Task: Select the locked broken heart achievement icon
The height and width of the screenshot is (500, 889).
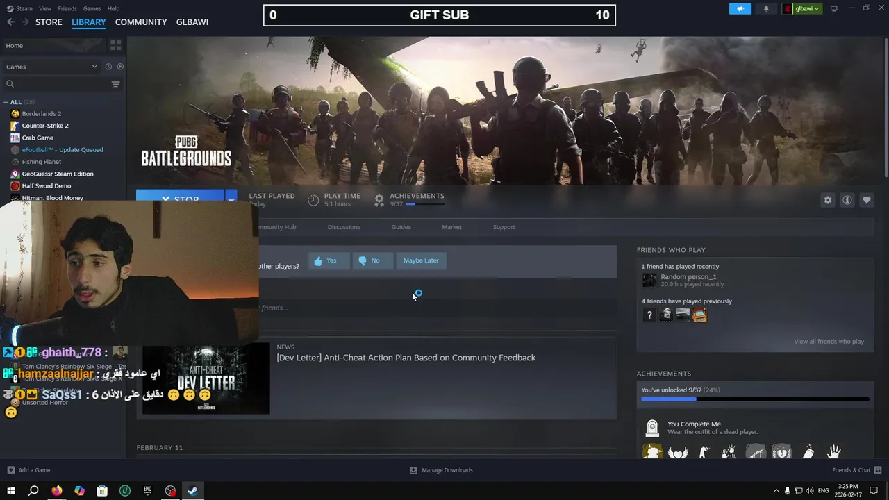Action: coord(781,452)
